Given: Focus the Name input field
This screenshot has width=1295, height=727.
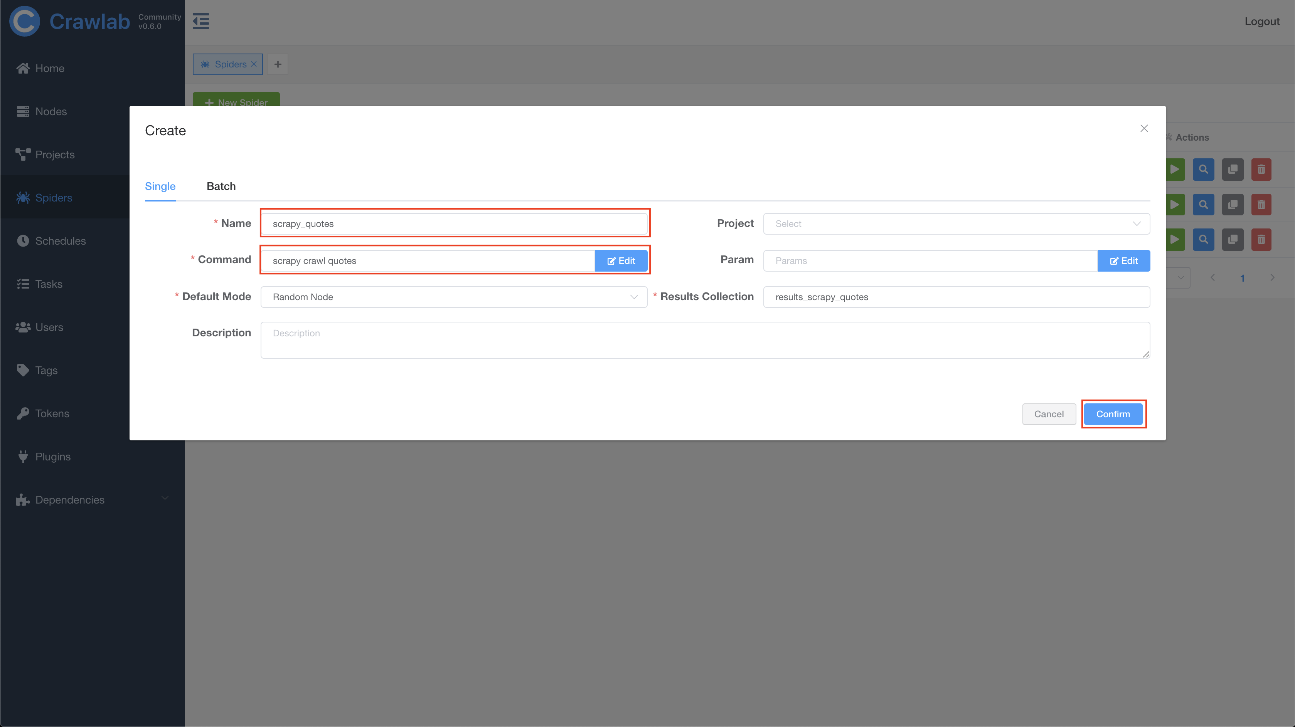Looking at the screenshot, I should 454,224.
